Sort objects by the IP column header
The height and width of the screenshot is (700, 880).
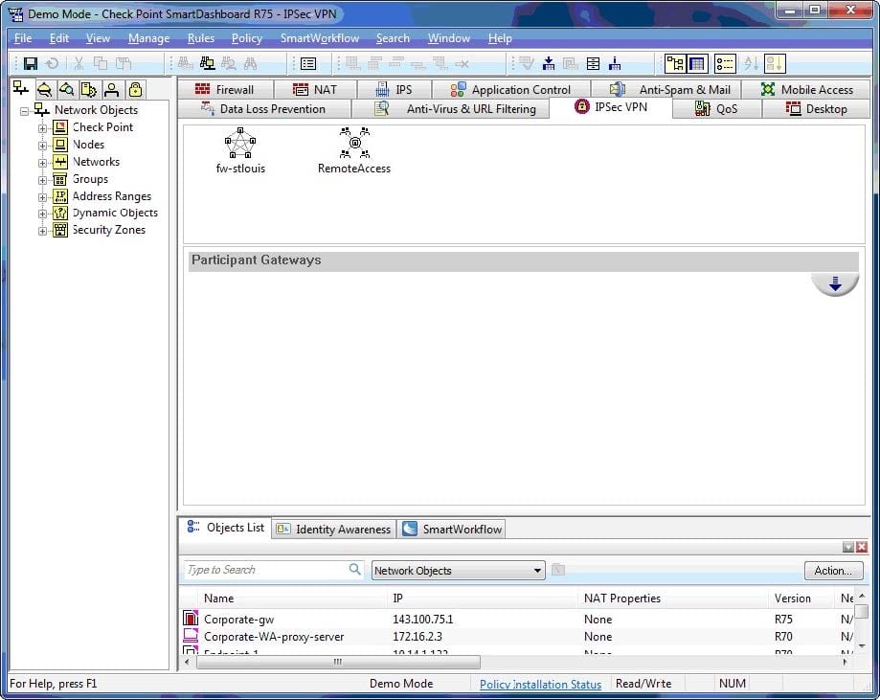coord(483,598)
